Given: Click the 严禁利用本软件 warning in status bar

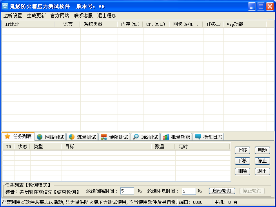Looking at the screenshot, I should coord(89,202).
